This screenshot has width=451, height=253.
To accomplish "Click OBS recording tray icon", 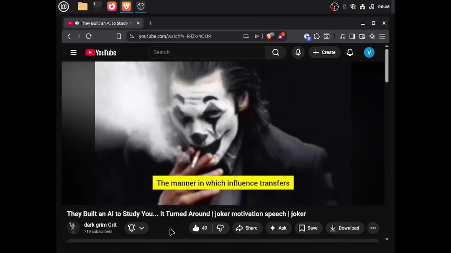I will 334,7.
